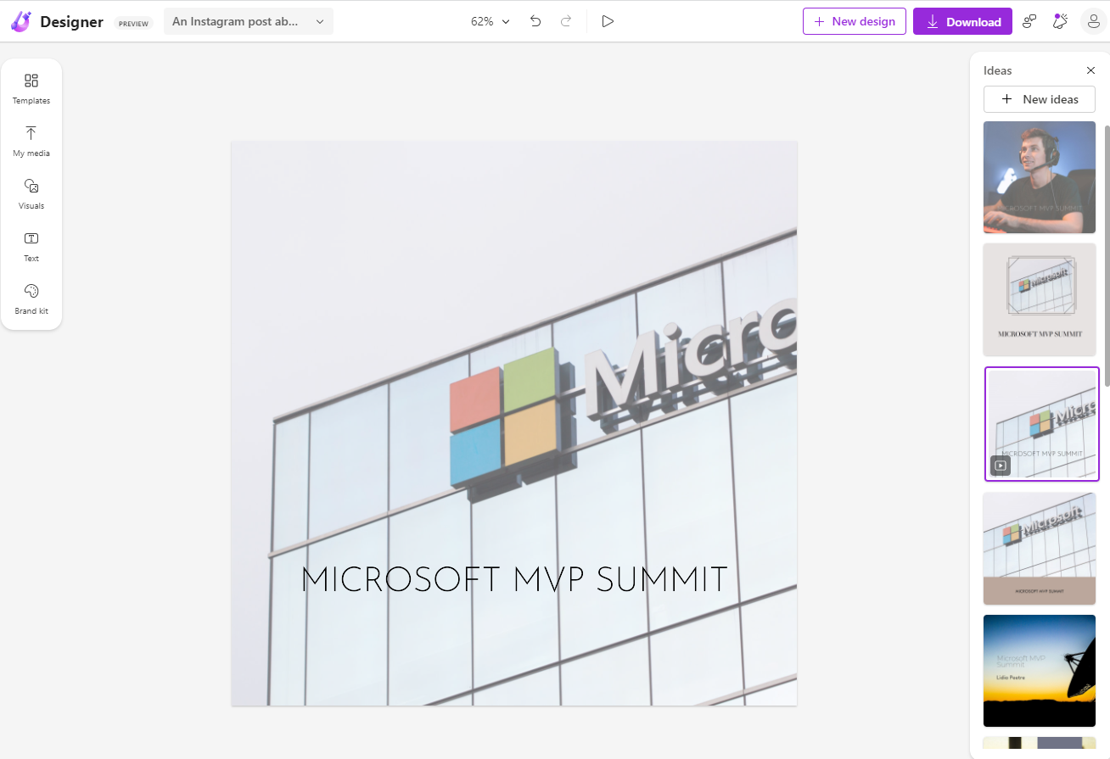The image size is (1110, 759).
Task: Open the Brand kit panel
Action: coord(31,299)
